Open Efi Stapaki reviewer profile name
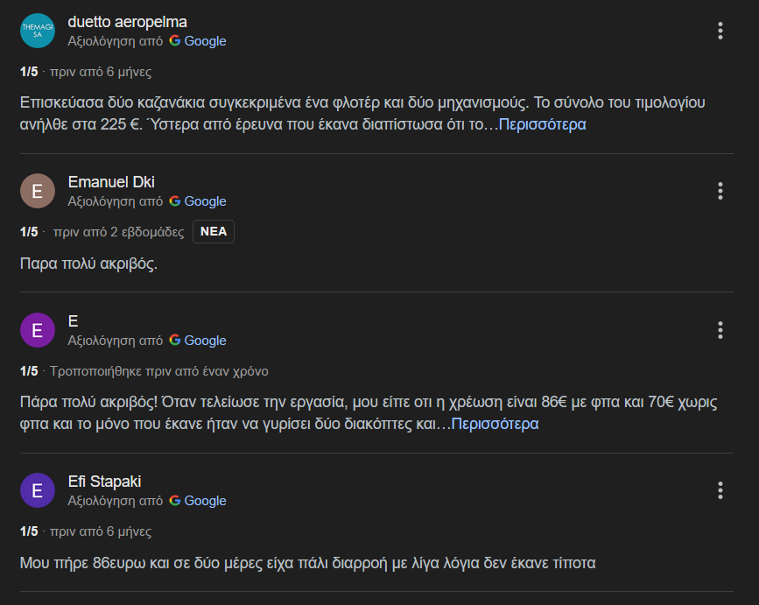 point(104,482)
